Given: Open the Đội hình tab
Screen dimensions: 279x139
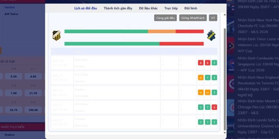Looking at the screenshot, I should tap(191, 8).
